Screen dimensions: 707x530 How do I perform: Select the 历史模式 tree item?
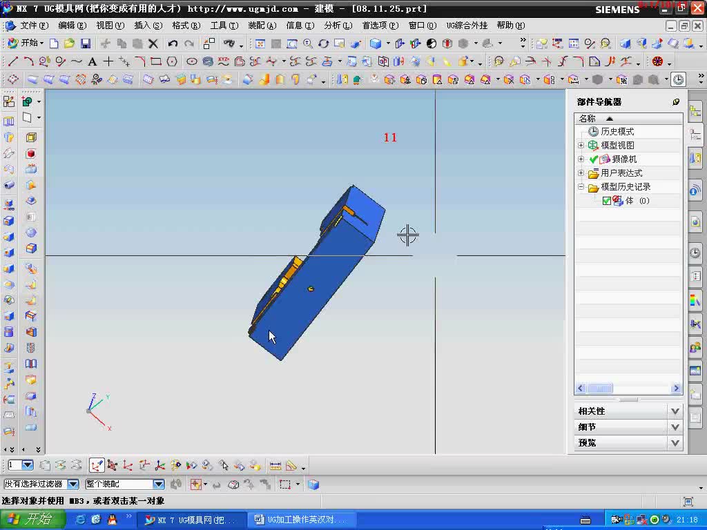617,132
